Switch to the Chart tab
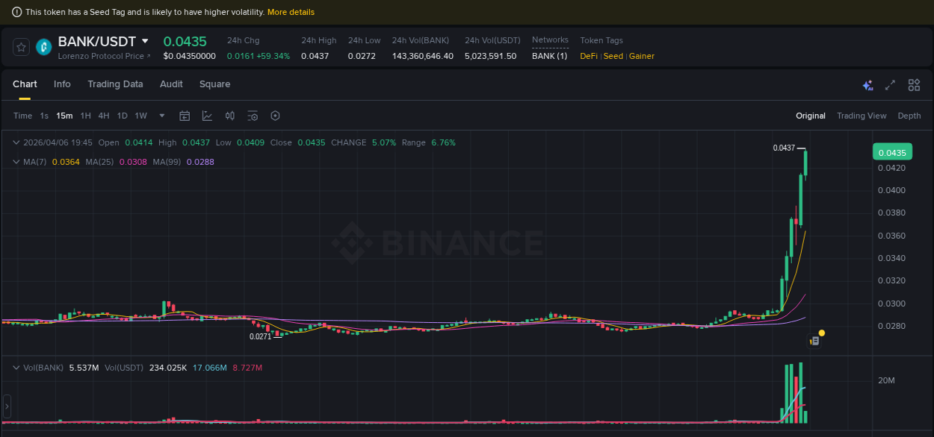The height and width of the screenshot is (437, 934). point(25,84)
